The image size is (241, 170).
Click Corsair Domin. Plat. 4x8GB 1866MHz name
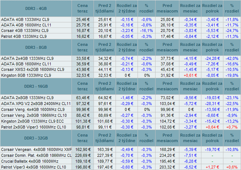coord(36,155)
